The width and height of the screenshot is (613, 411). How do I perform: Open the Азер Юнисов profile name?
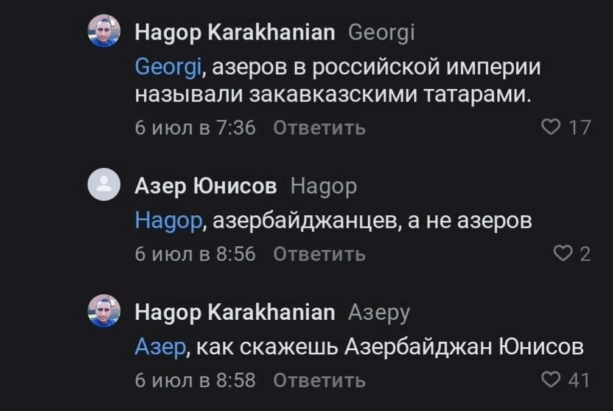206,187
